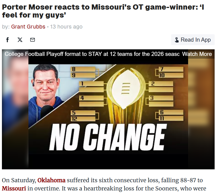The image size is (216, 194).
Task: Click the video title about Playoff format
Action: point(92,54)
